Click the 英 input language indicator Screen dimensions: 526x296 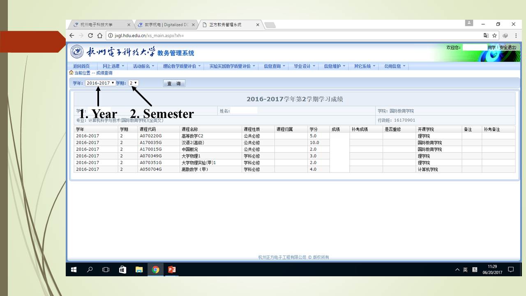point(465,270)
